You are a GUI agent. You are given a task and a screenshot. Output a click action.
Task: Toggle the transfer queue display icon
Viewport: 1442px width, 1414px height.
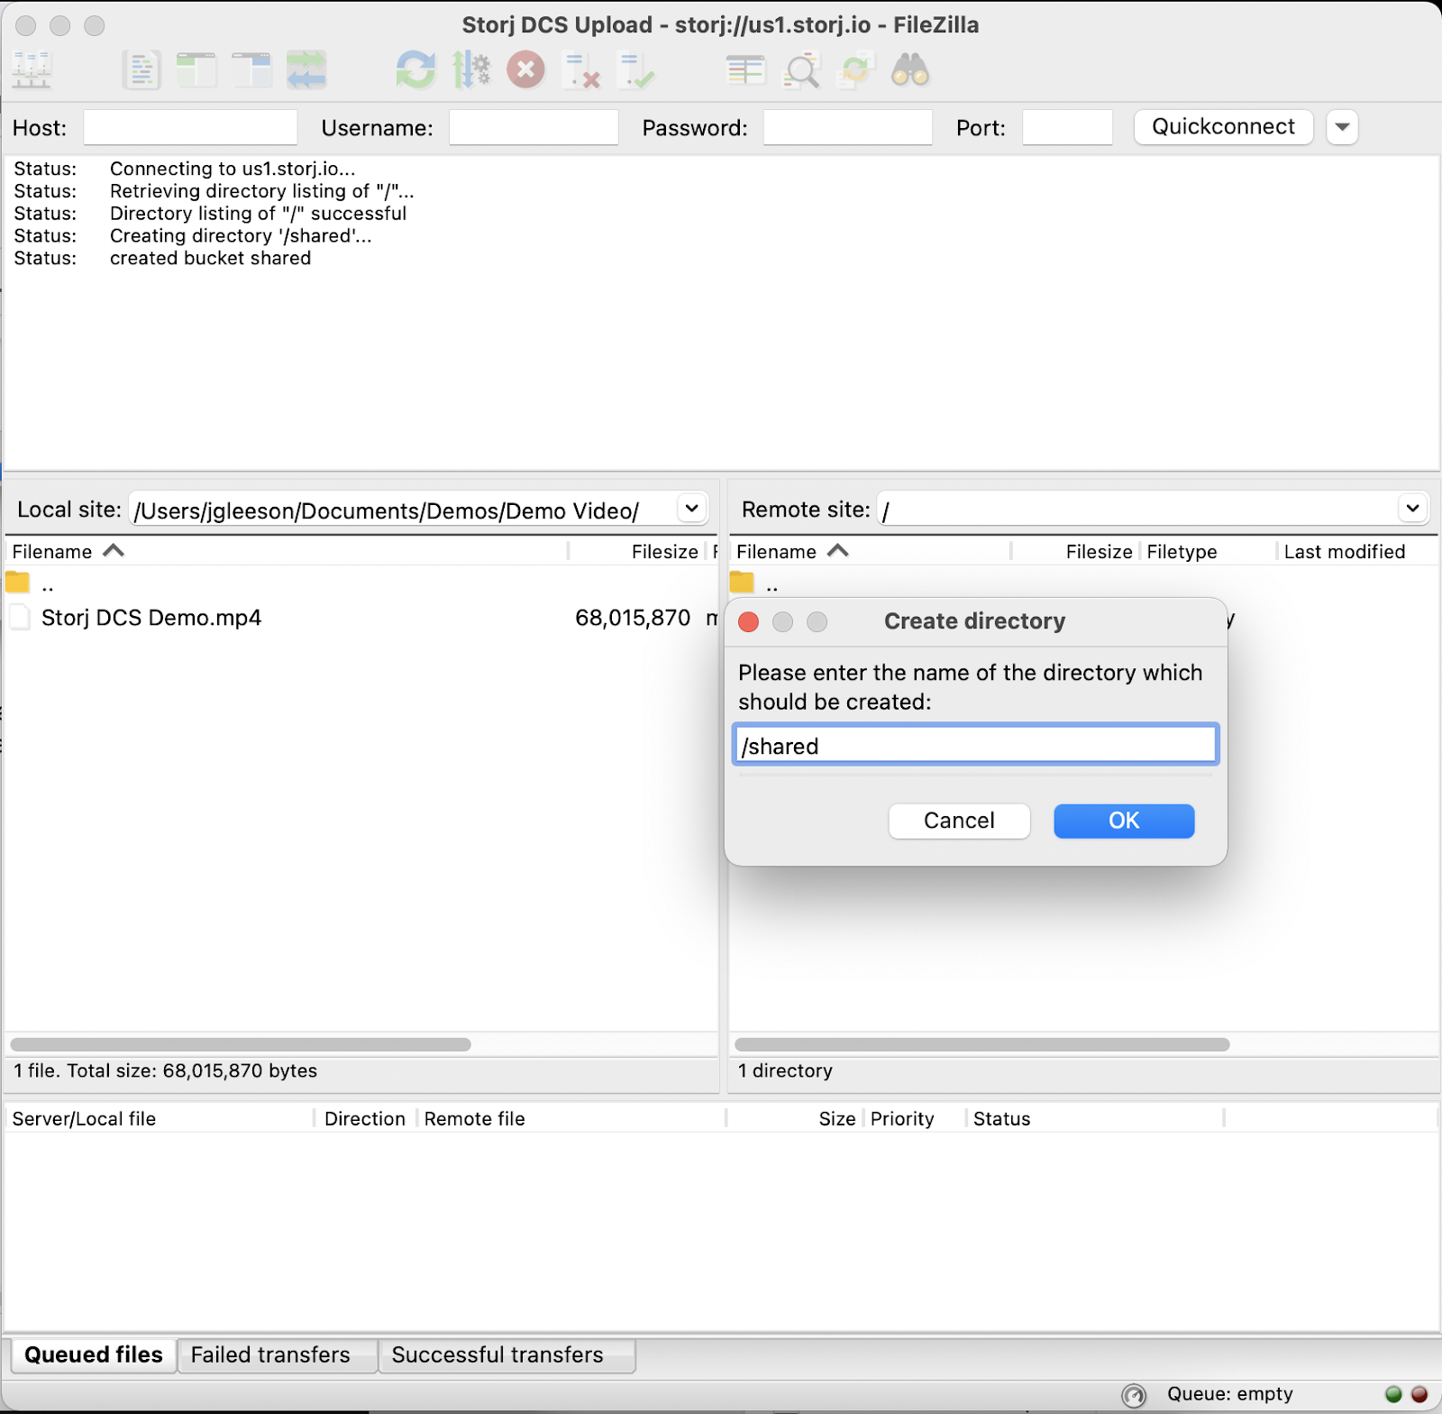(x=306, y=69)
